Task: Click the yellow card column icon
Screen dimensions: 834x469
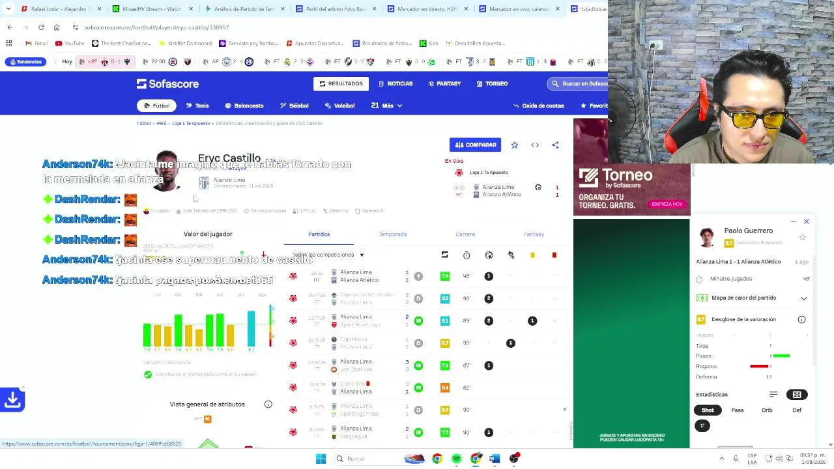Action: click(532, 255)
